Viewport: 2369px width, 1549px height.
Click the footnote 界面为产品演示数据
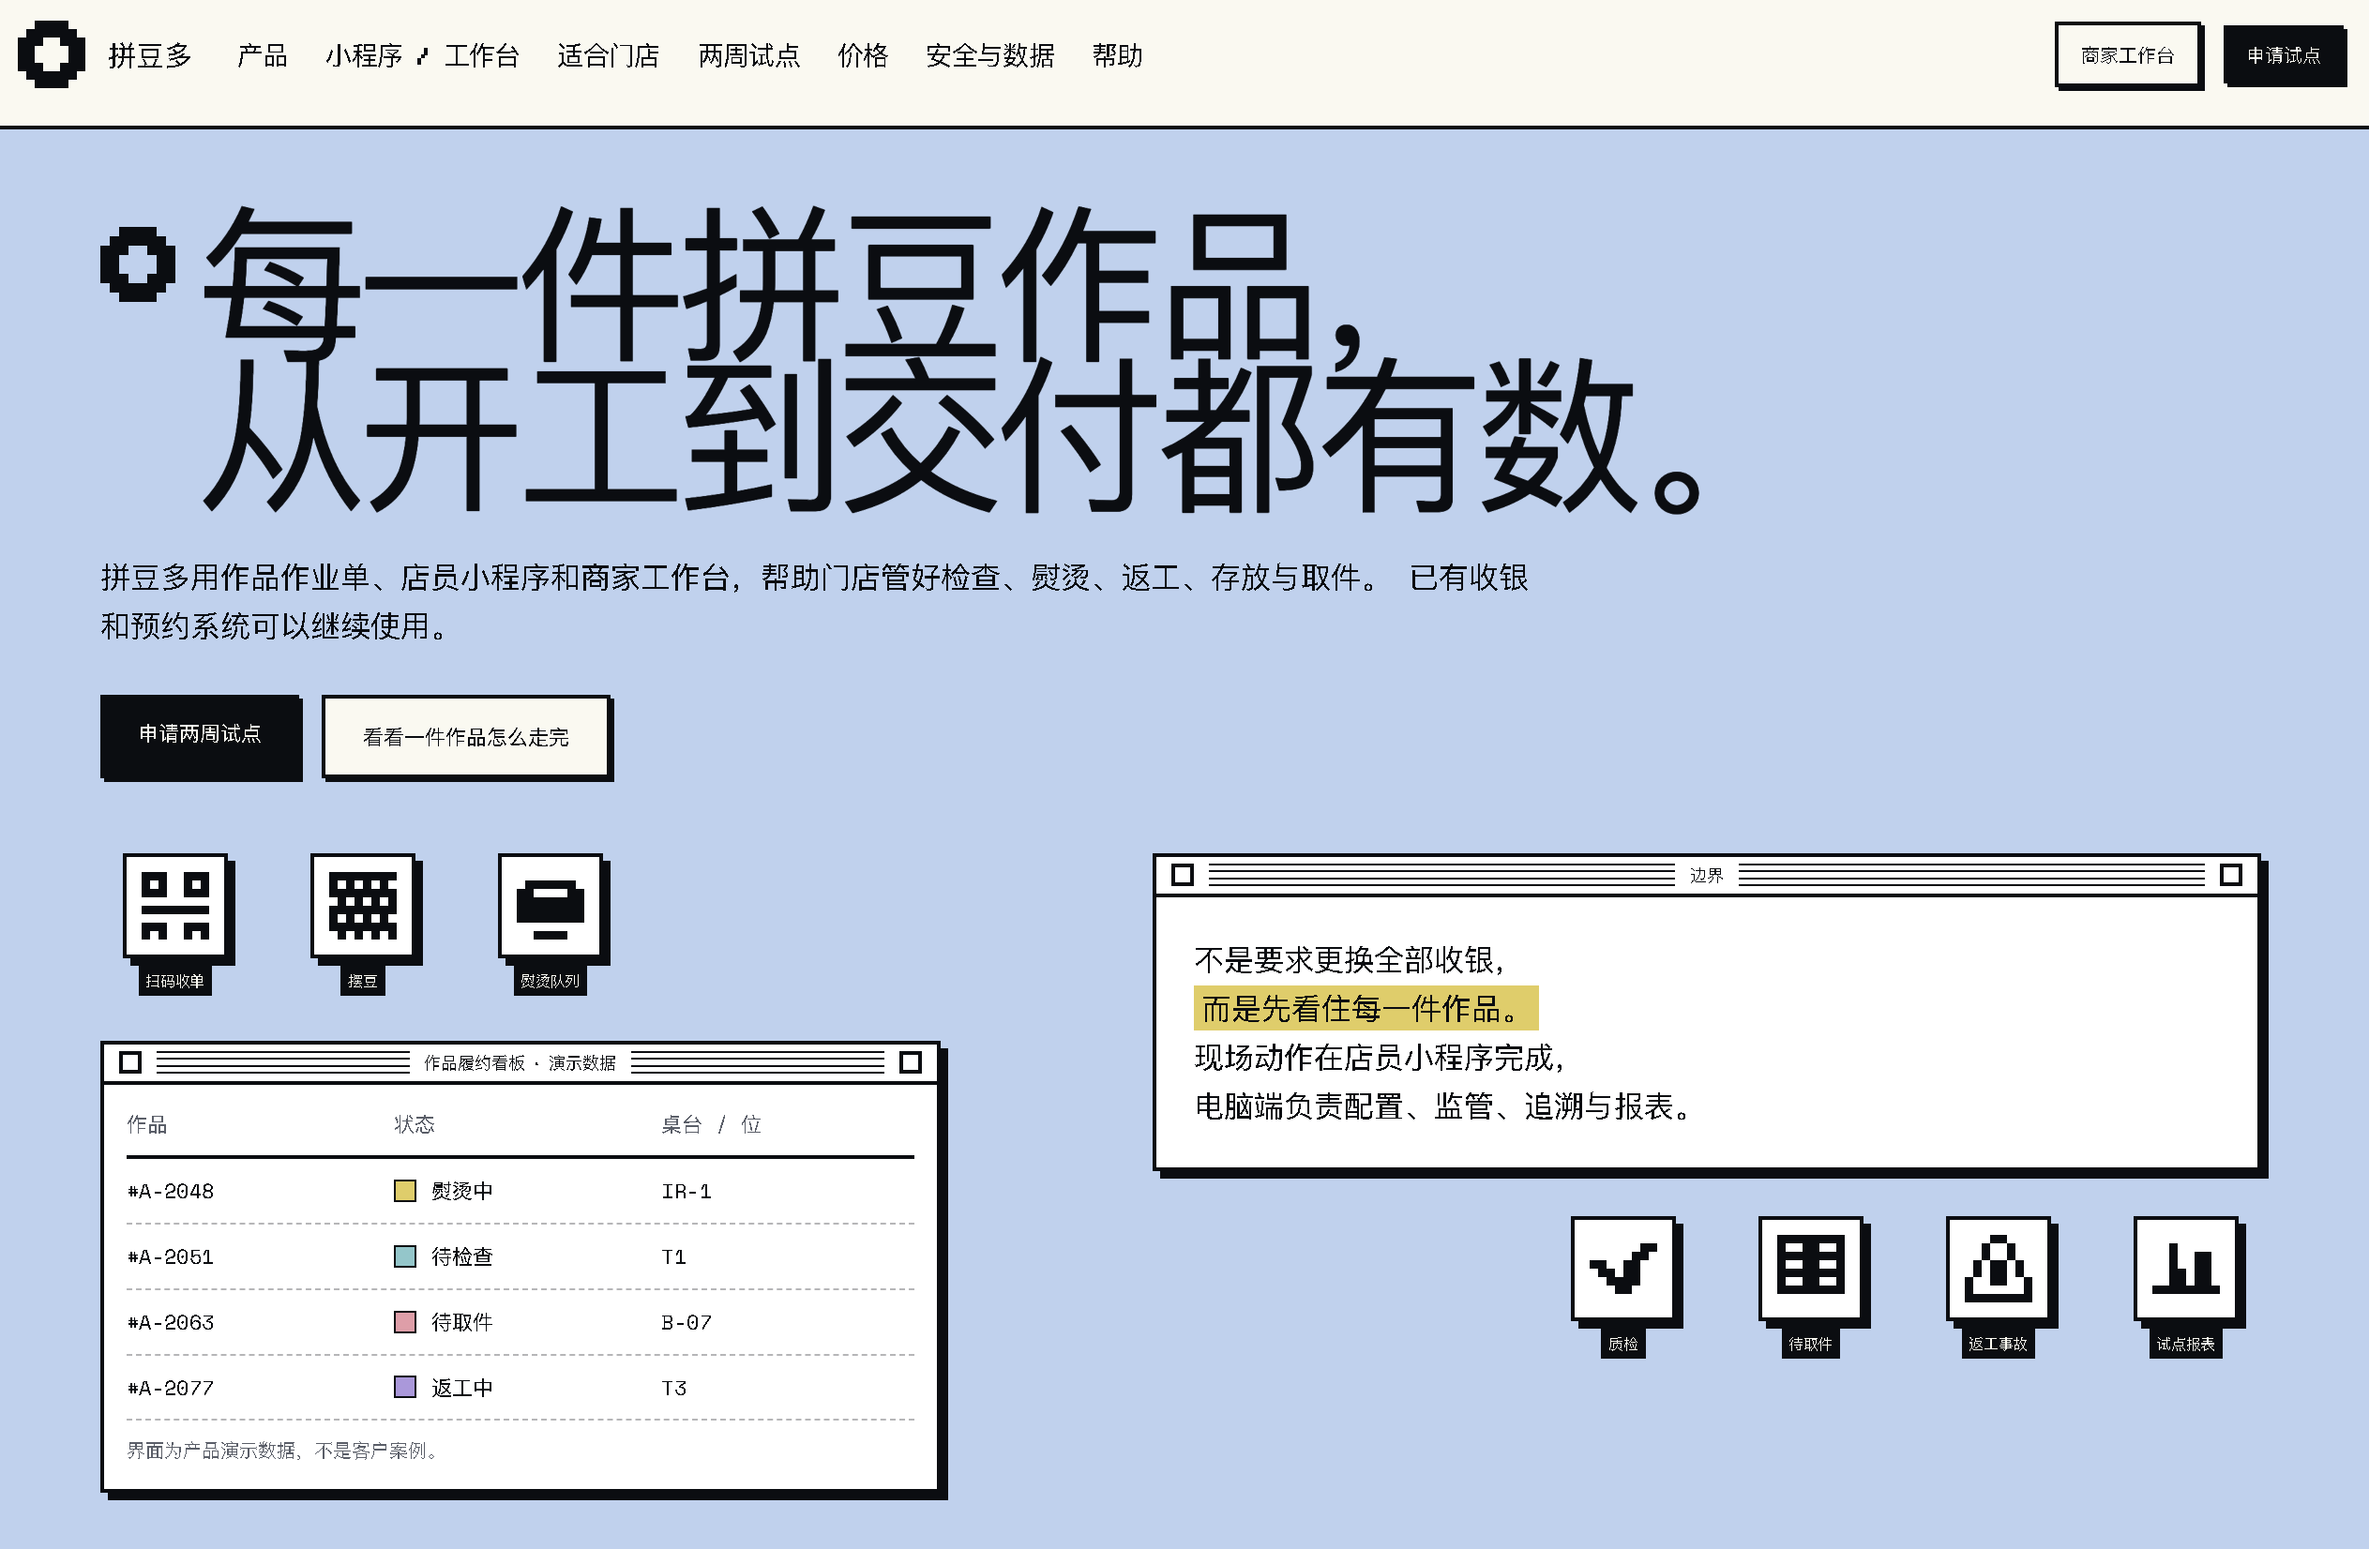282,1451
